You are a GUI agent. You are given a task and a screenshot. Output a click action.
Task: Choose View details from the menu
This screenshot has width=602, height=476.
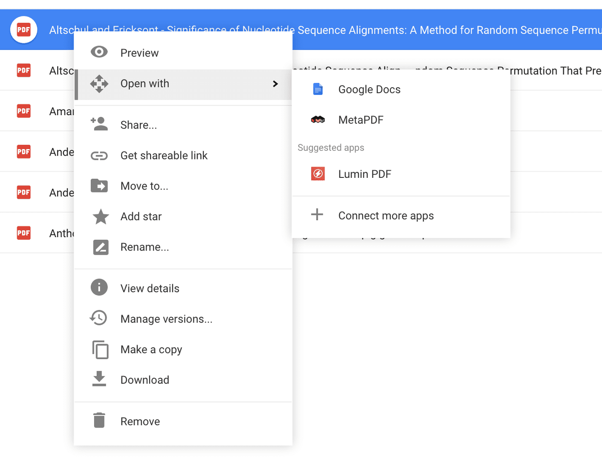(x=150, y=288)
